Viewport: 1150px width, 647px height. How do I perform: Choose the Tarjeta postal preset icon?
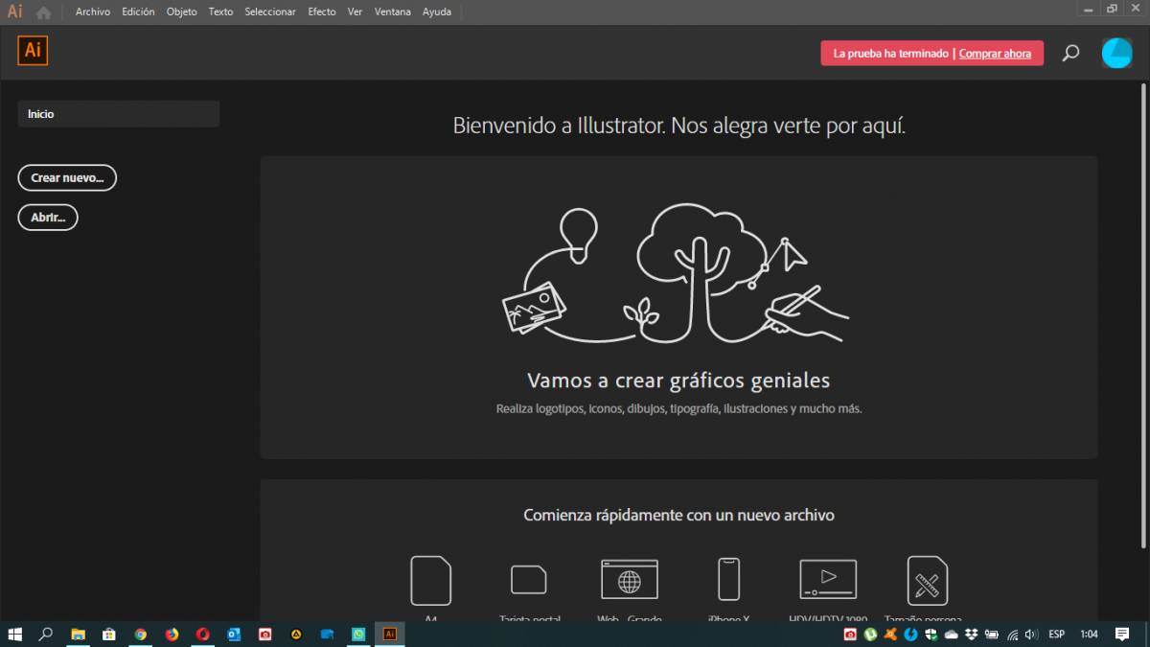pyautogui.click(x=528, y=580)
